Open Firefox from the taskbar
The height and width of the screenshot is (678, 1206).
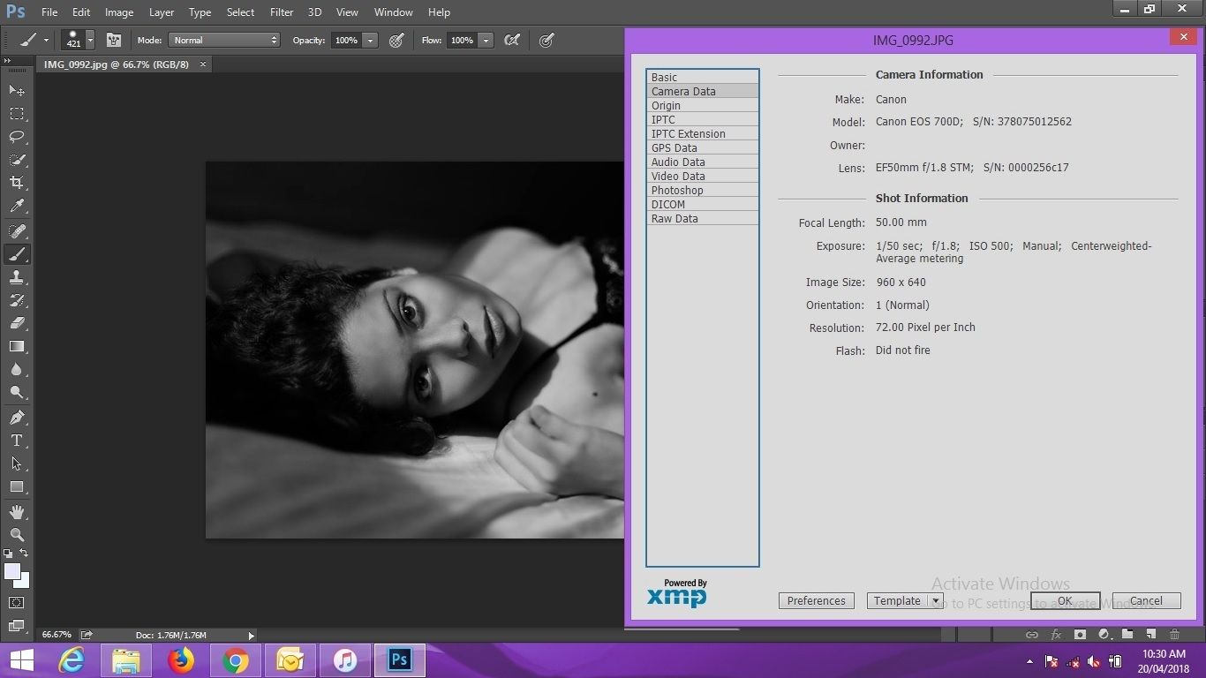coord(181,660)
